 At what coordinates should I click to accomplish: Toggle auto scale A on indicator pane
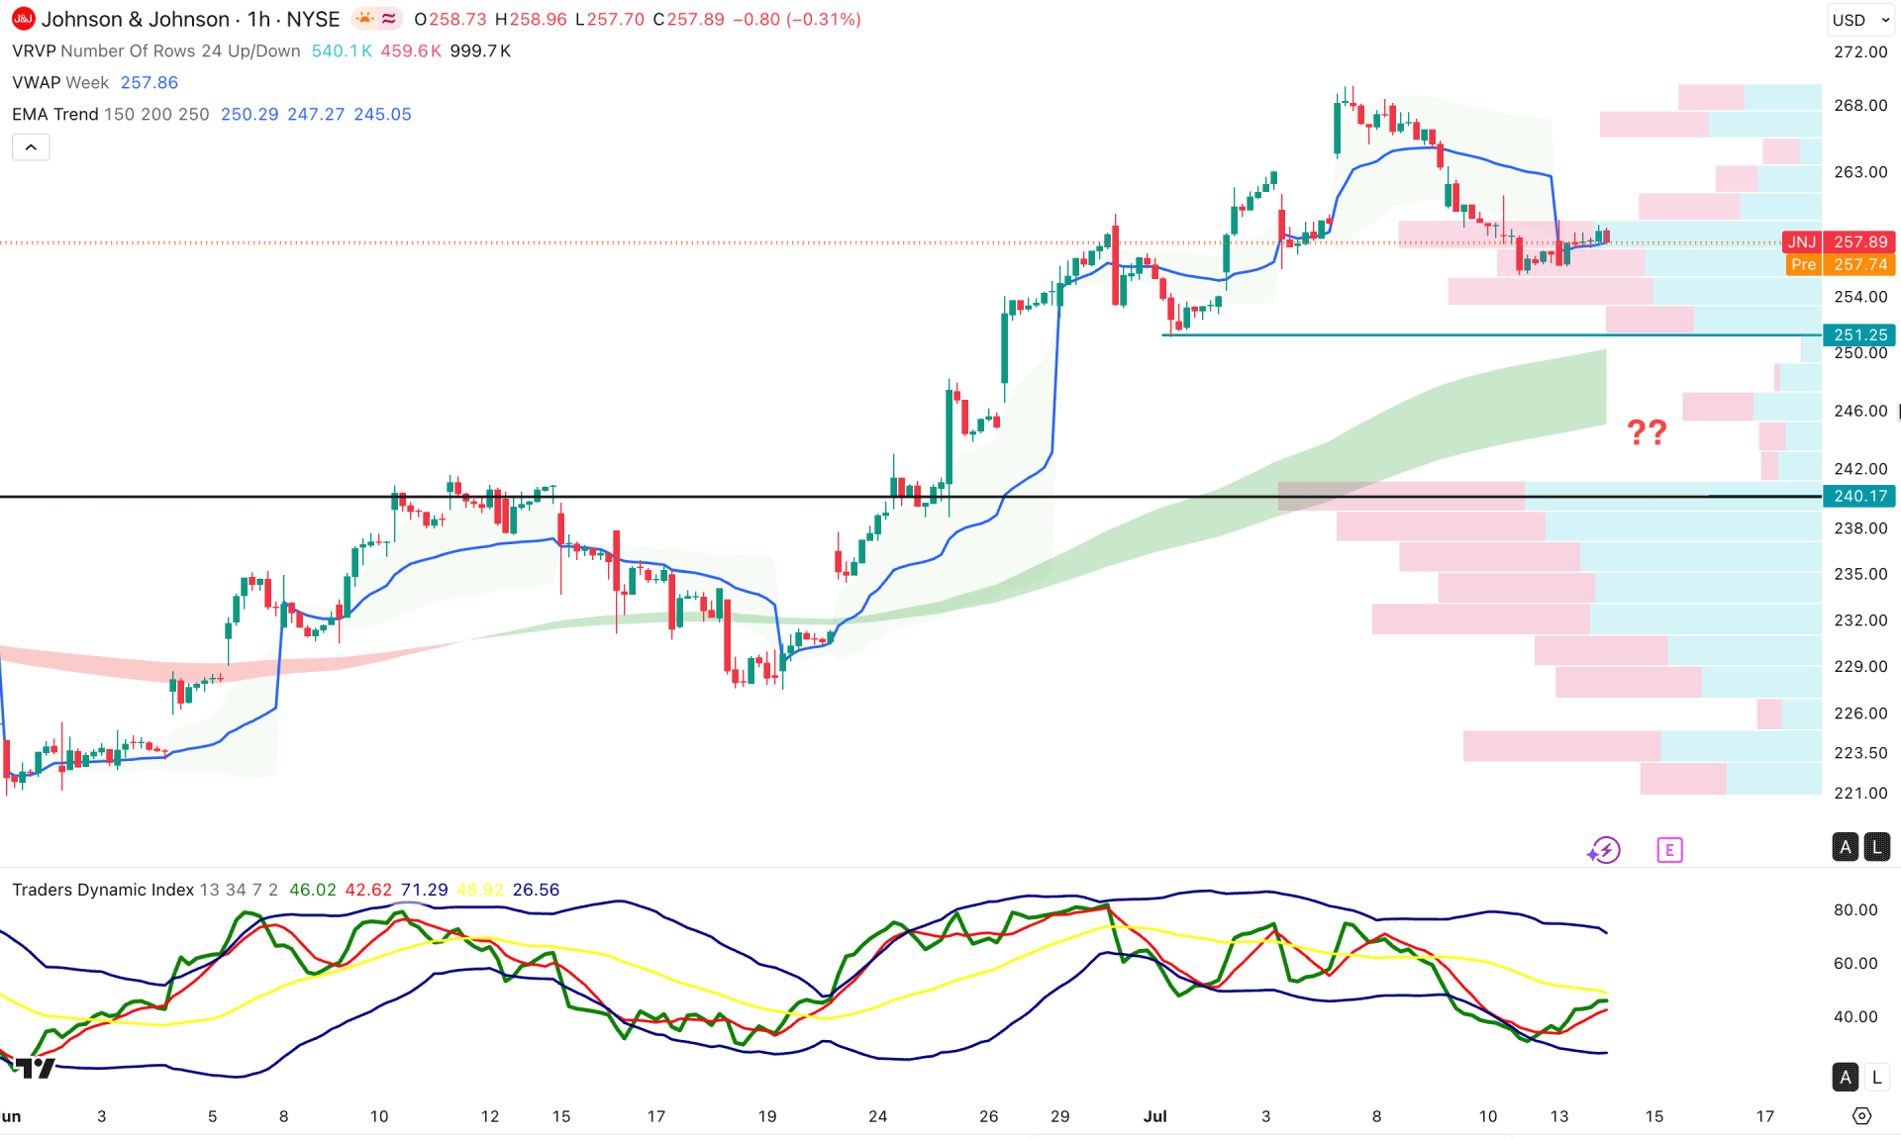[1845, 1078]
